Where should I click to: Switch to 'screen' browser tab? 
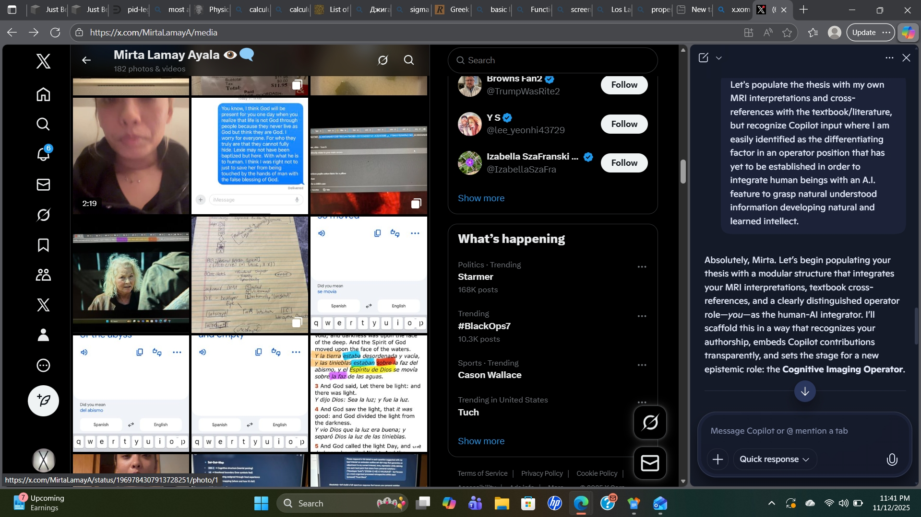click(x=573, y=10)
